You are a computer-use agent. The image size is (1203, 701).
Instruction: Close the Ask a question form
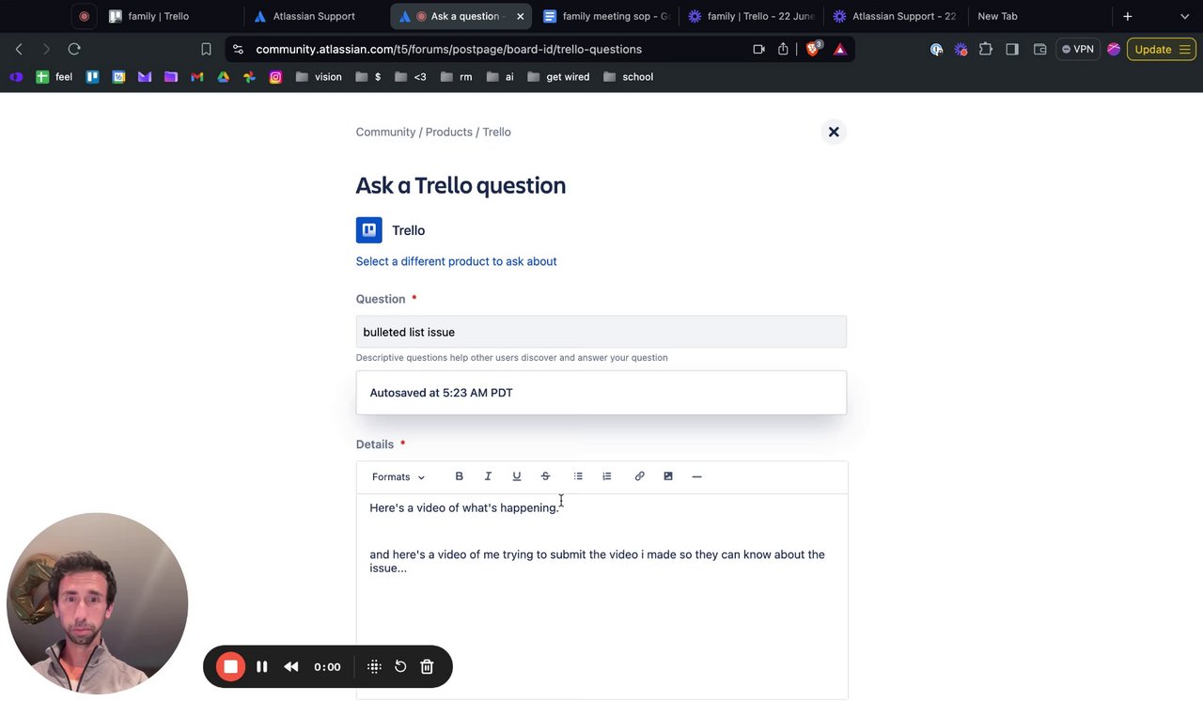click(834, 132)
